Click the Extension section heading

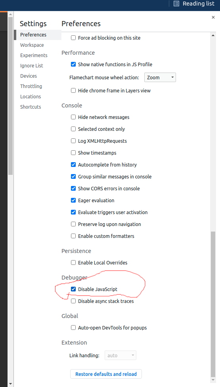[74, 343]
